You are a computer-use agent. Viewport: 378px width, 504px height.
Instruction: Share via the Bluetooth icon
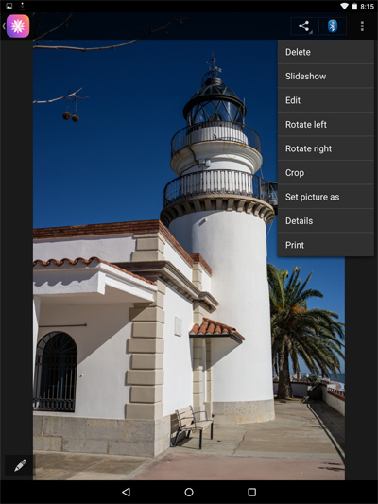click(x=333, y=26)
